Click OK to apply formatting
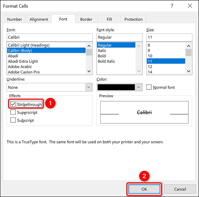 click(144, 189)
